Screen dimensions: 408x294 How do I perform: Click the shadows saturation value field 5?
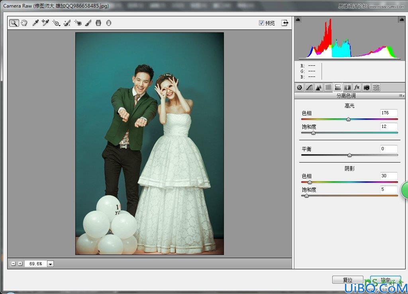[x=388, y=189]
